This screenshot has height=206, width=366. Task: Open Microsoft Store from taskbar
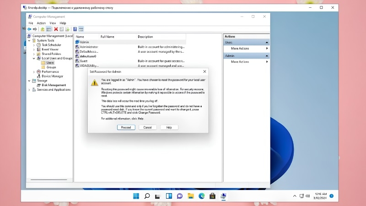pos(212,196)
